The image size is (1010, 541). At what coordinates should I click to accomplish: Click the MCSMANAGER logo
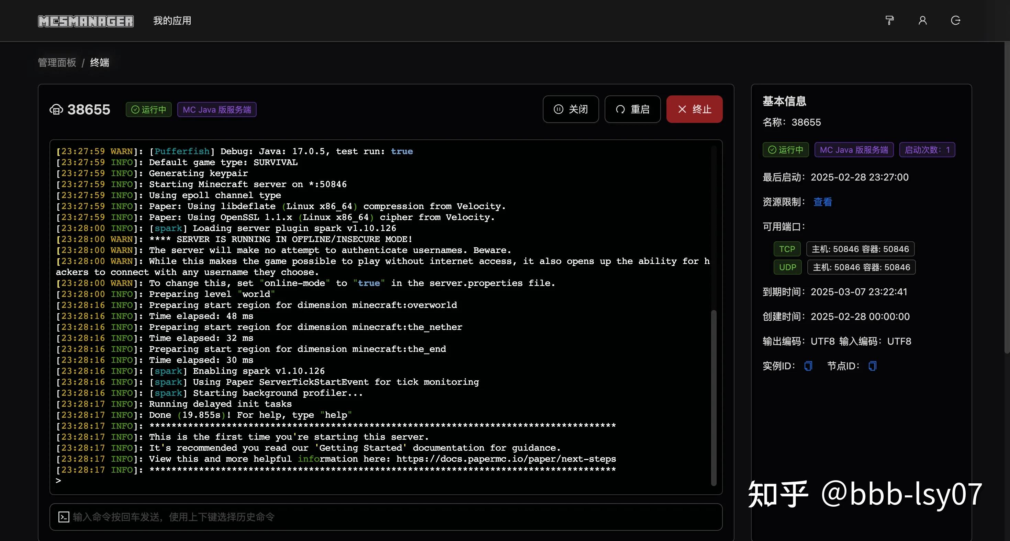tap(86, 20)
